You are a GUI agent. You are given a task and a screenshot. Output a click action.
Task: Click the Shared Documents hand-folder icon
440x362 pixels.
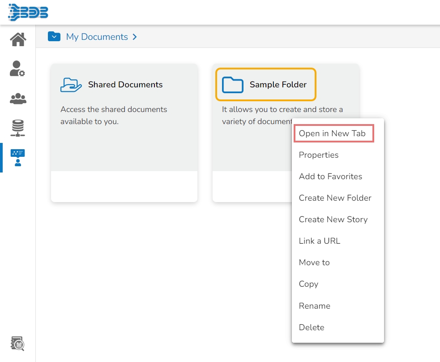[71, 85]
